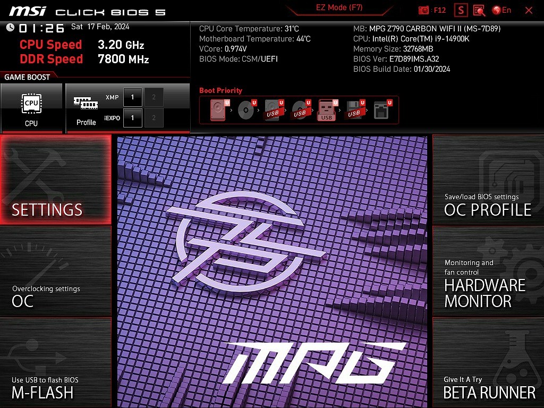The height and width of the screenshot is (408, 544).
Task: Open the BIOS search magnifier icon
Action: tap(479, 11)
